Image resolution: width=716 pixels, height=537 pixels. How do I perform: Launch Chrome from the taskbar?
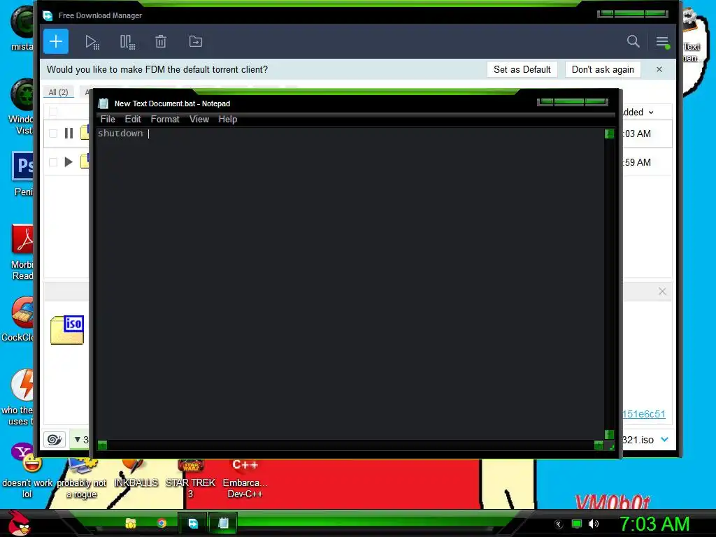pyautogui.click(x=162, y=523)
